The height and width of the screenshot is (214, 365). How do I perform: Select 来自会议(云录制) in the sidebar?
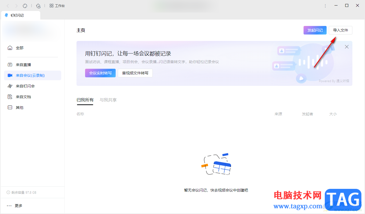pos(32,75)
